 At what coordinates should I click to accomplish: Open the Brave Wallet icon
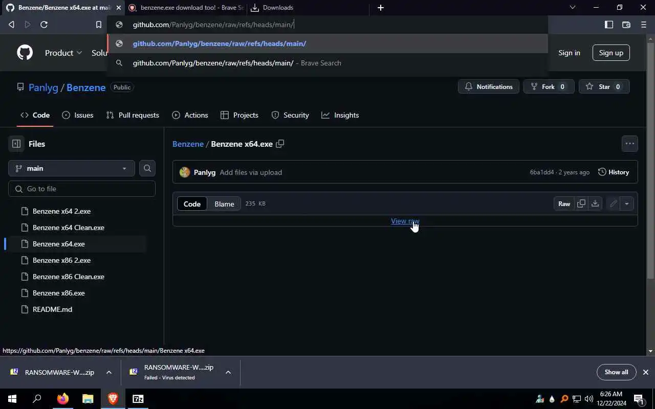[x=626, y=25]
